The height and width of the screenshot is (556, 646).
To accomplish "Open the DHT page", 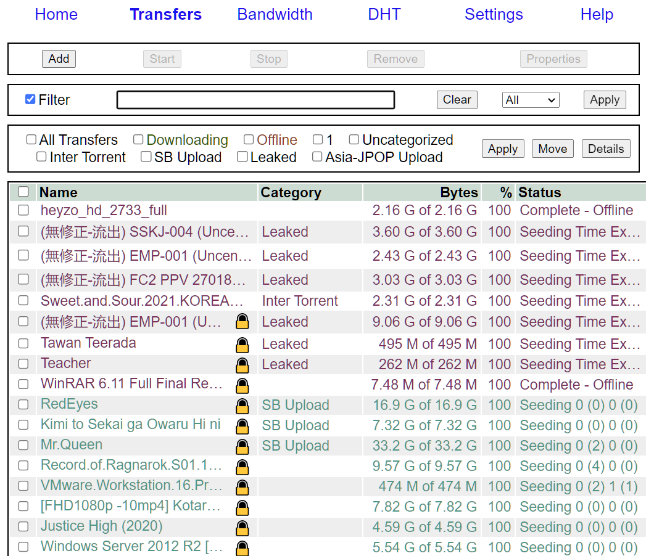I will pos(384,15).
